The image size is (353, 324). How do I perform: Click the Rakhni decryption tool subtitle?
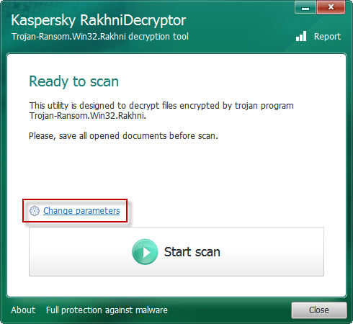[100, 37]
